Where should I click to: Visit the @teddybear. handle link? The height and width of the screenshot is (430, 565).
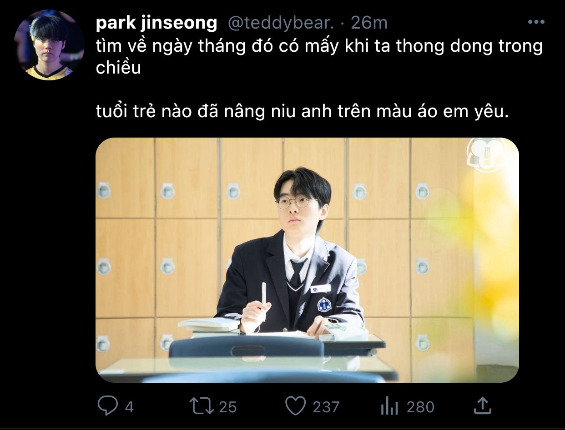(281, 23)
